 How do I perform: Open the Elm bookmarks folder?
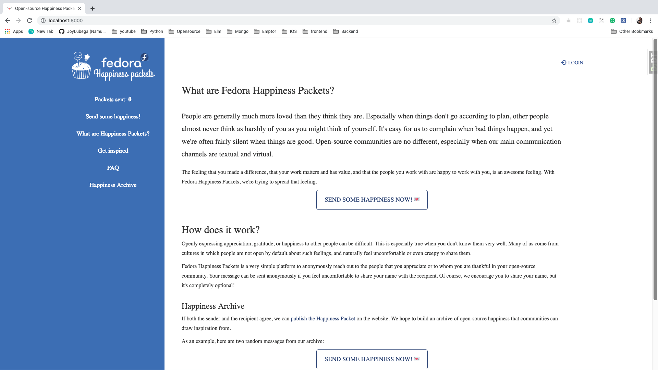[x=214, y=31]
